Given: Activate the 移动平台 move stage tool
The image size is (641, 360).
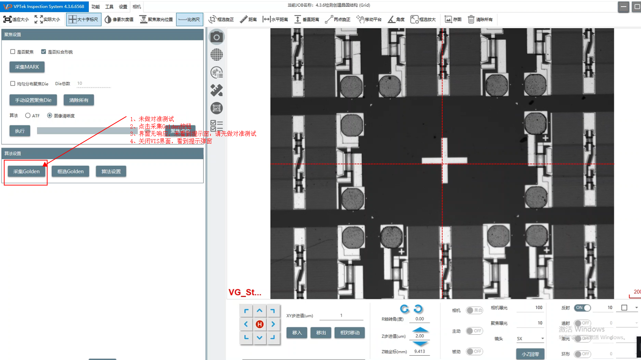Looking at the screenshot, I should coord(369,19).
